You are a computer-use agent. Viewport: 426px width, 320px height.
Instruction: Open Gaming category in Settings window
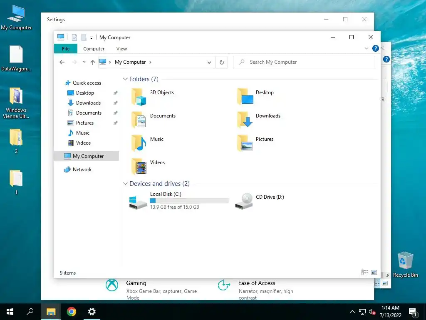coord(151,289)
